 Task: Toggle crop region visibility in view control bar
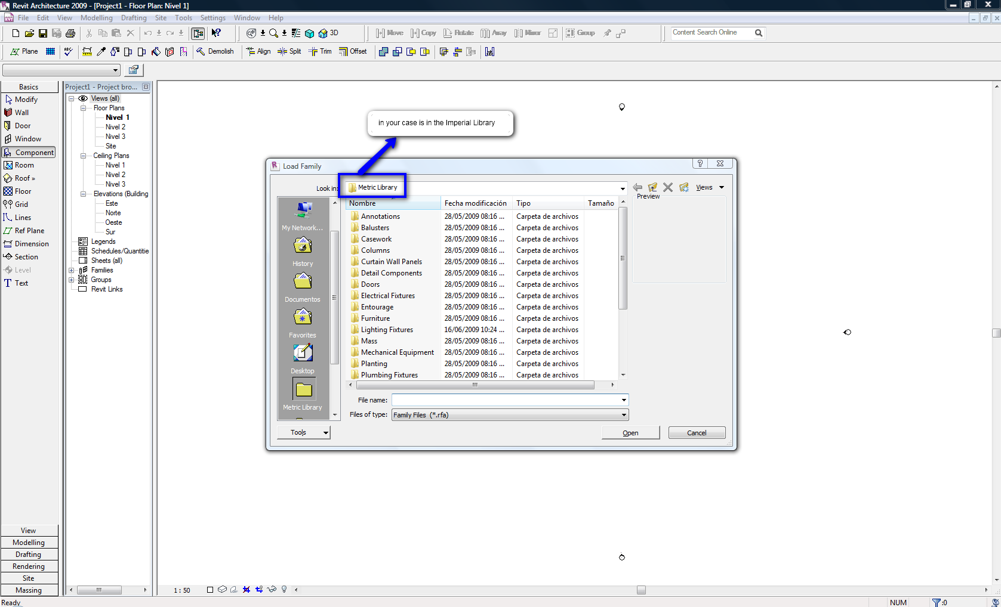point(259,590)
